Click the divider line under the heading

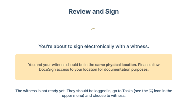point(92,19)
